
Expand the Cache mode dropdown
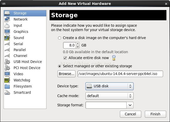[x=109, y=96]
